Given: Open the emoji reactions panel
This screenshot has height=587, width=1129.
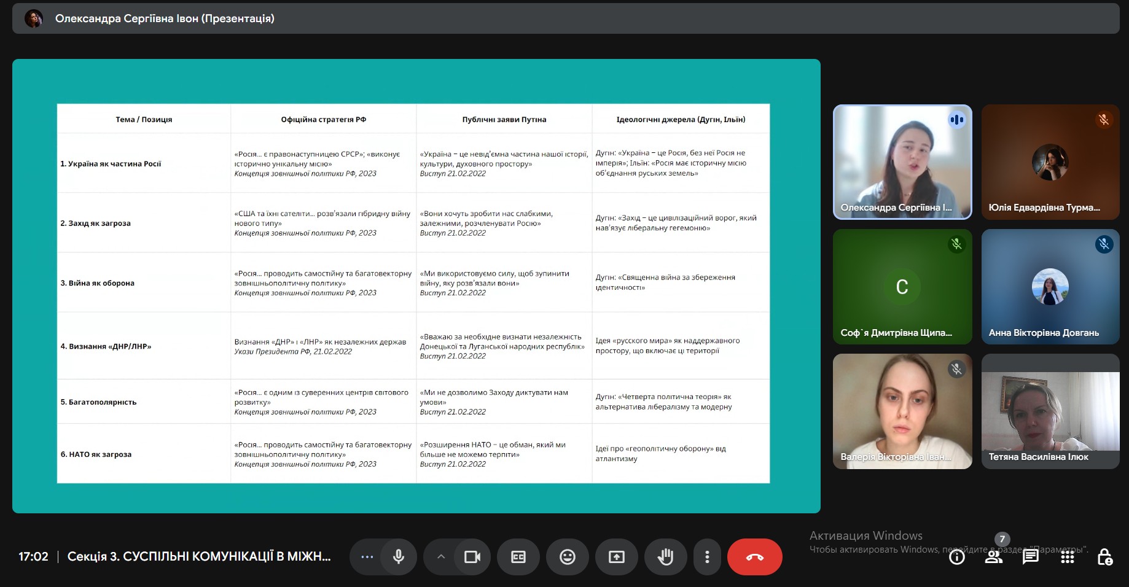Looking at the screenshot, I should coord(568,557).
